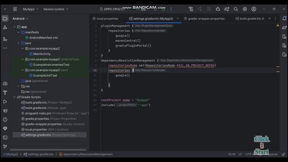Open editor tabs options menu

click(275, 18)
